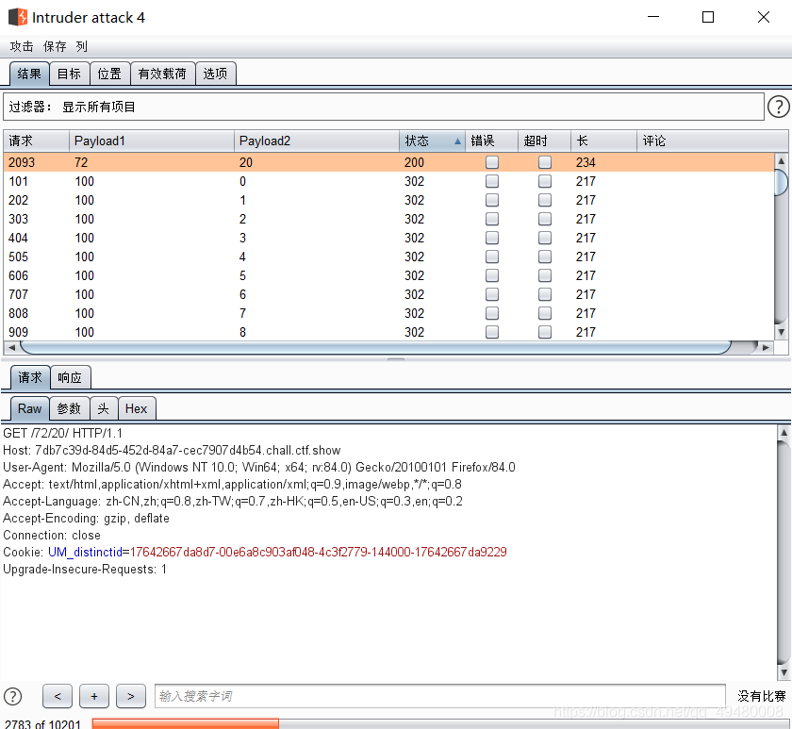Switch to the 位置 tab
The image size is (792, 729).
point(109,74)
